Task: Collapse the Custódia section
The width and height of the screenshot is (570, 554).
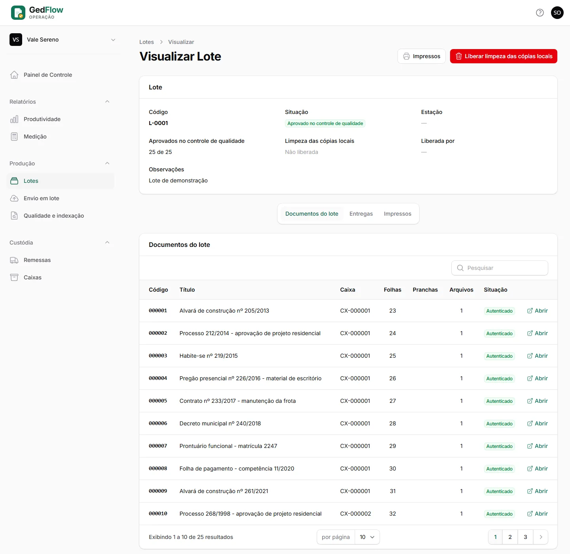Action: click(107, 243)
